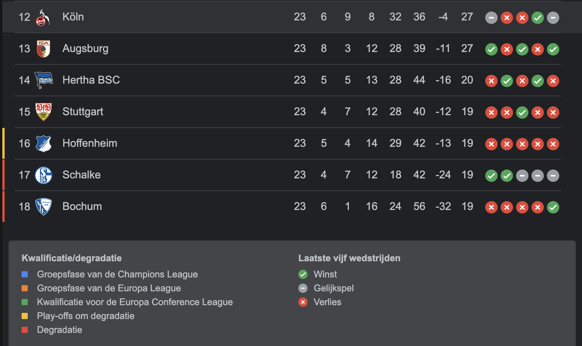Click the Hertha BSC flag logo
582x346 pixels.
(x=44, y=80)
